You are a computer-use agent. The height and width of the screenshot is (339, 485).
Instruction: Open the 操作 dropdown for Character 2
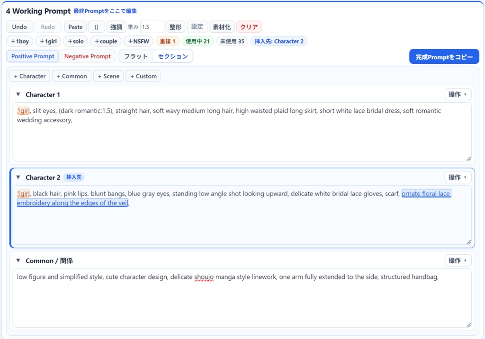[458, 177]
